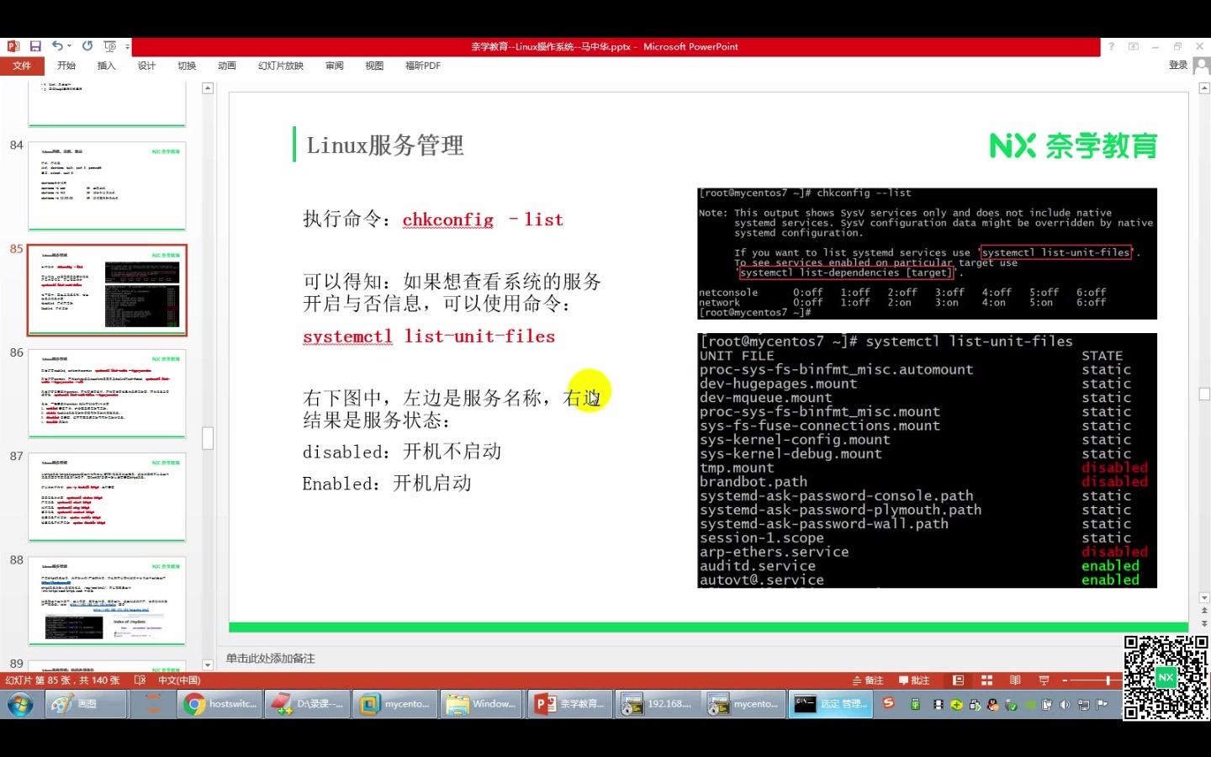Click the thumbnail pane scroll-down chevron
The image size is (1211, 757).
pyautogui.click(x=207, y=664)
